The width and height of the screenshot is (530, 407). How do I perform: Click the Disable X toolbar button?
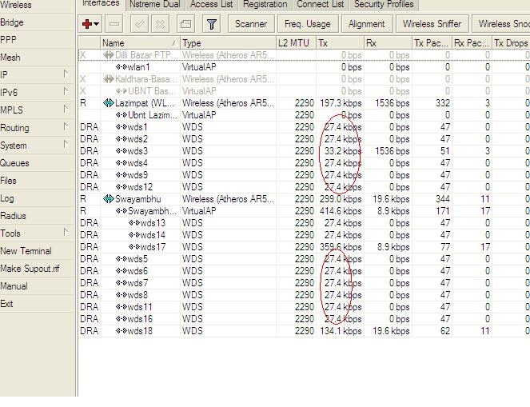coord(160,24)
